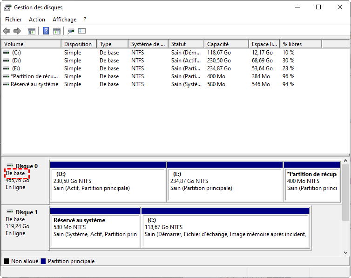Toggle the console tree pane icon
This screenshot has height=278, width=351.
[32, 31]
